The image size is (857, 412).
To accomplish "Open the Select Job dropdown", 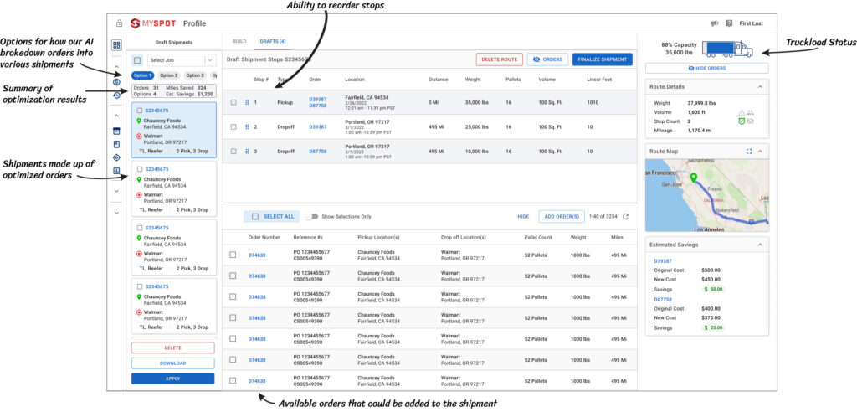I will point(181,60).
